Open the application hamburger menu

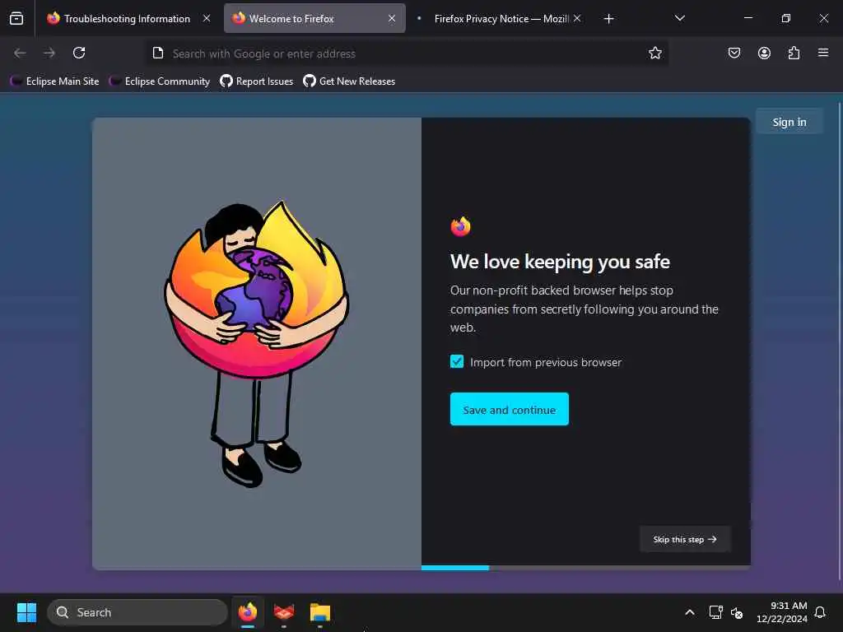point(823,53)
